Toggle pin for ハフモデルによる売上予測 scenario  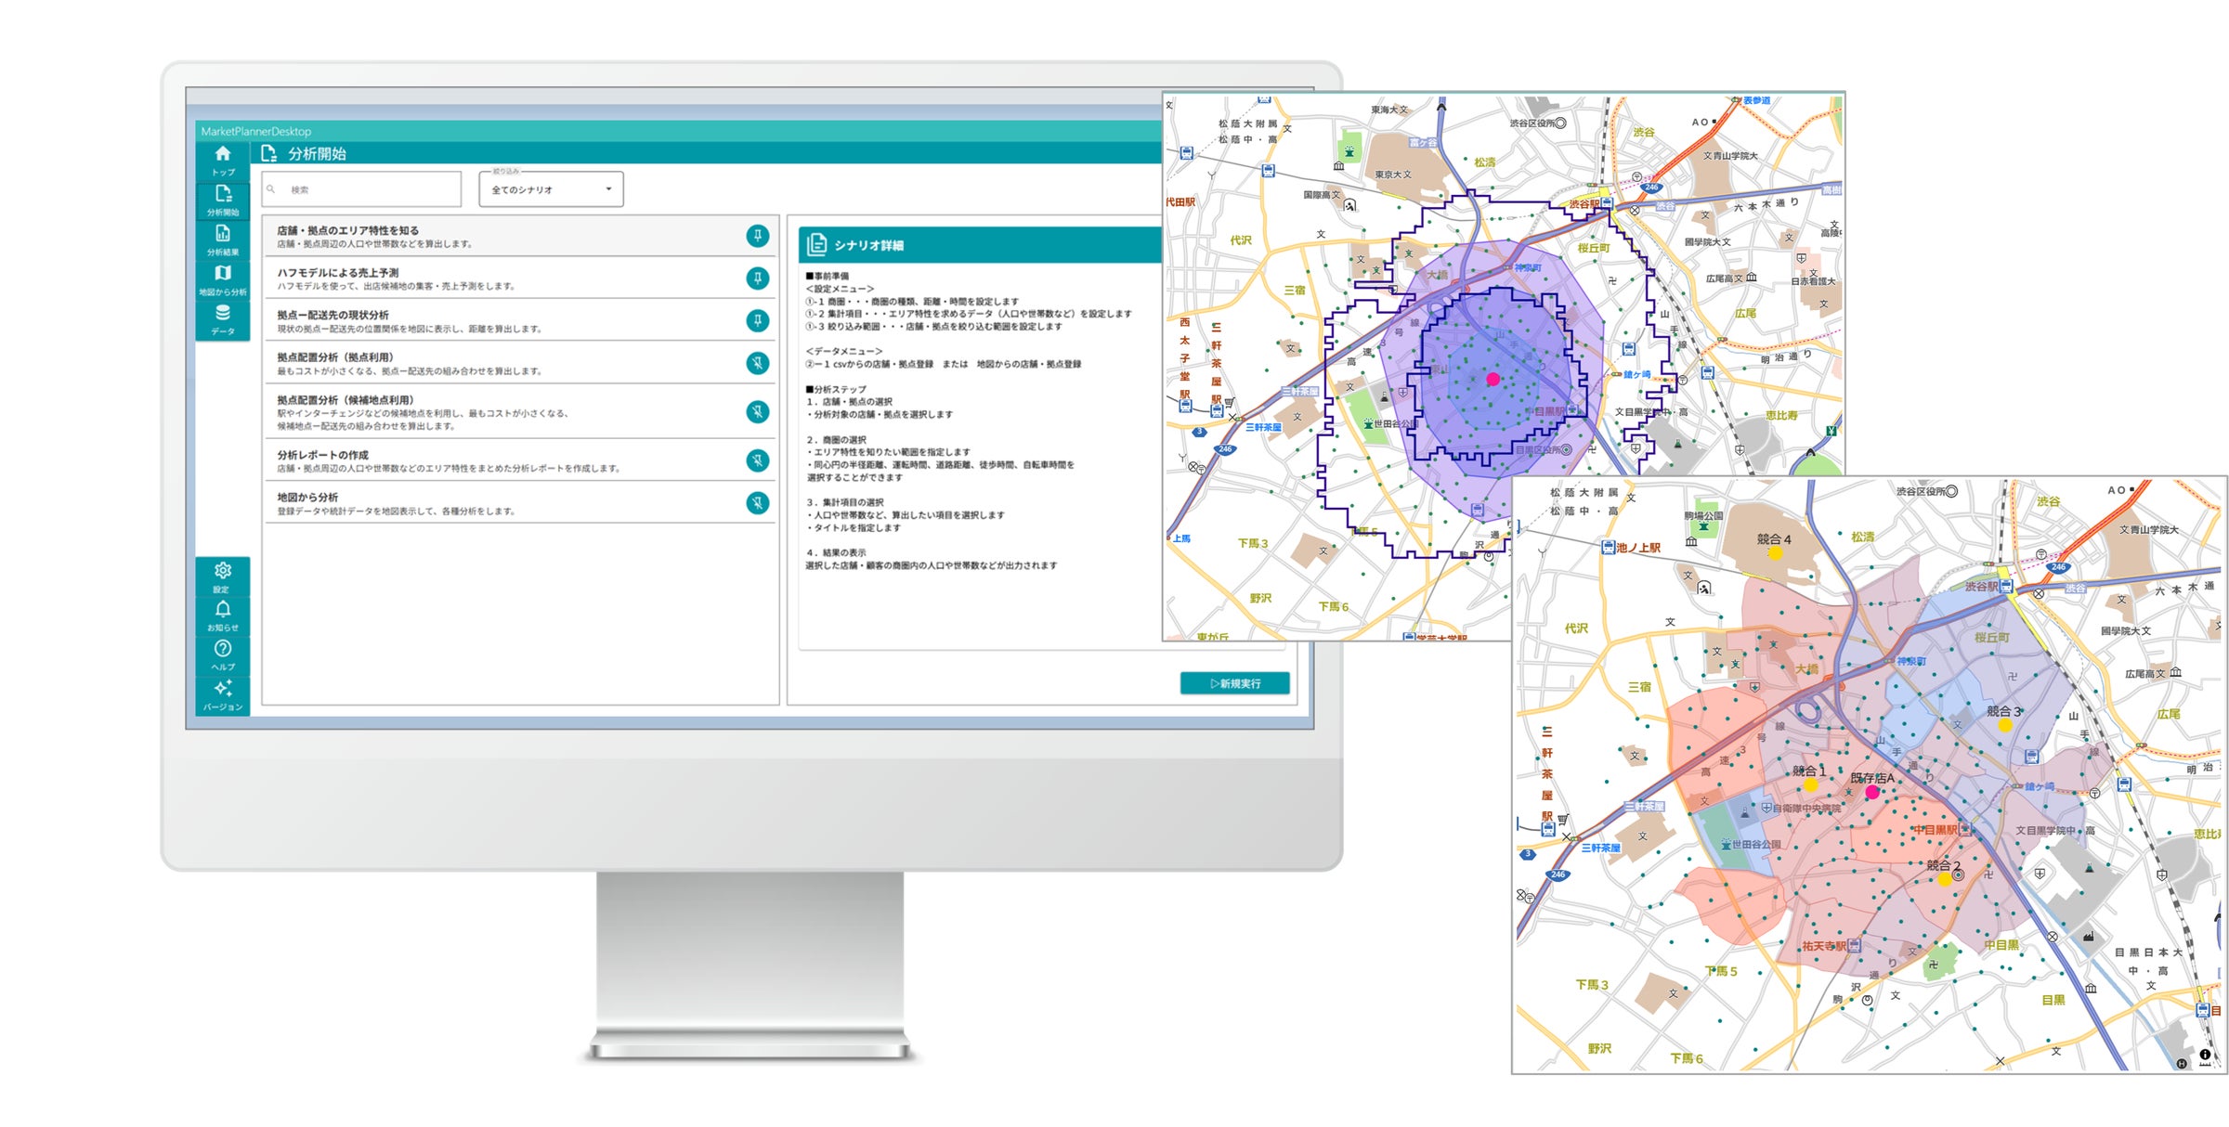coord(758,279)
